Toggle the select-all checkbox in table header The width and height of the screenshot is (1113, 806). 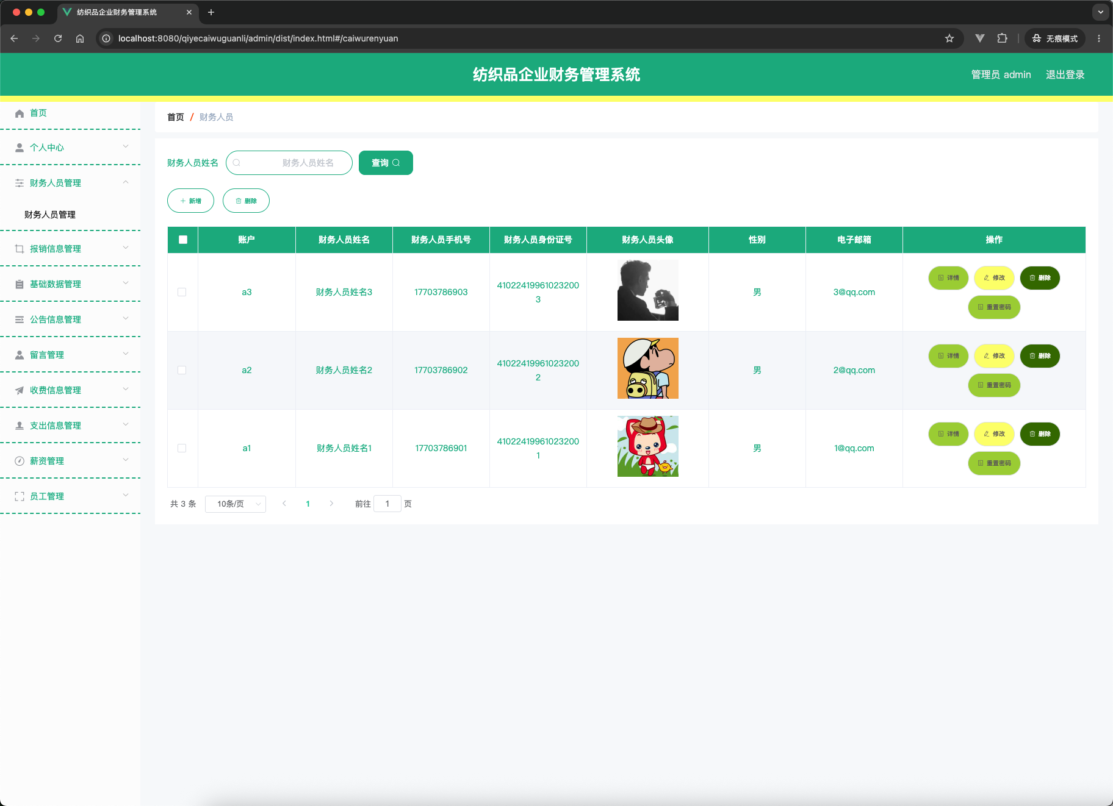pos(183,240)
